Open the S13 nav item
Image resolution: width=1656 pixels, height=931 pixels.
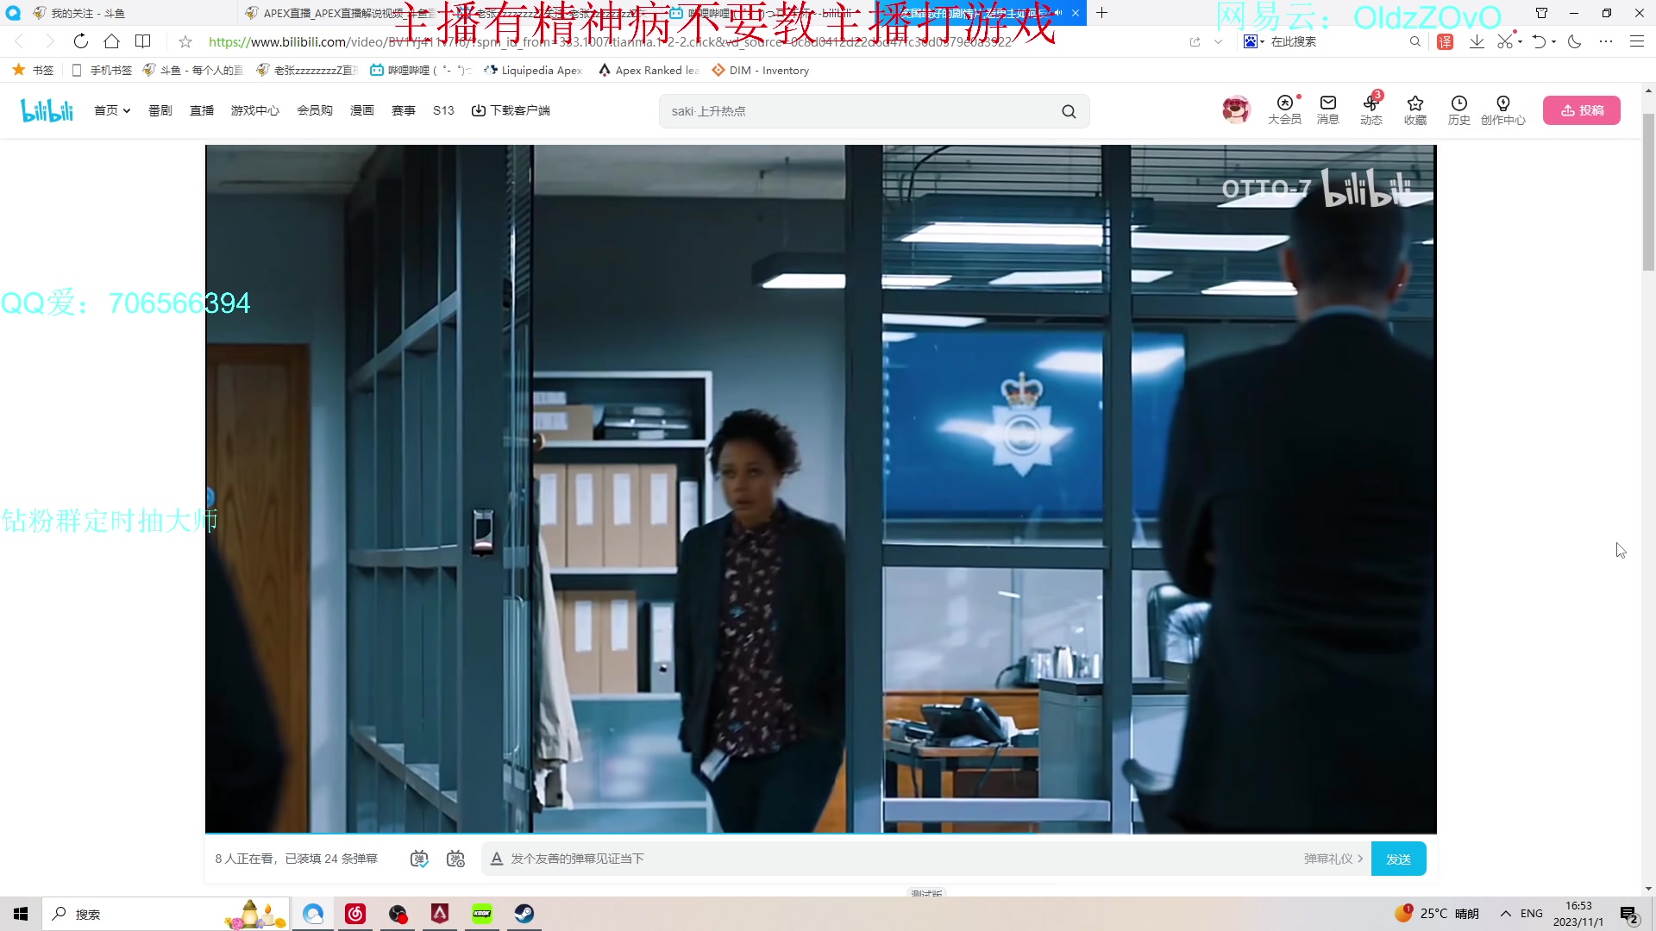(443, 110)
